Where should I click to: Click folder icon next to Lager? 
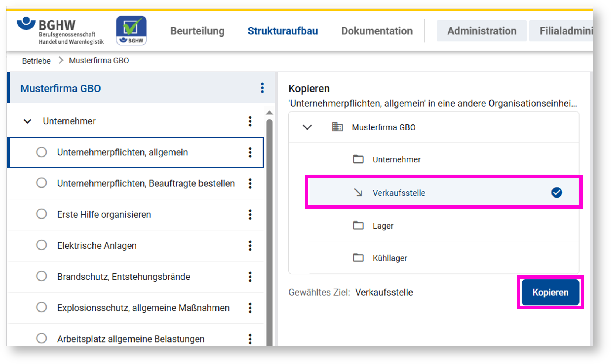click(358, 226)
